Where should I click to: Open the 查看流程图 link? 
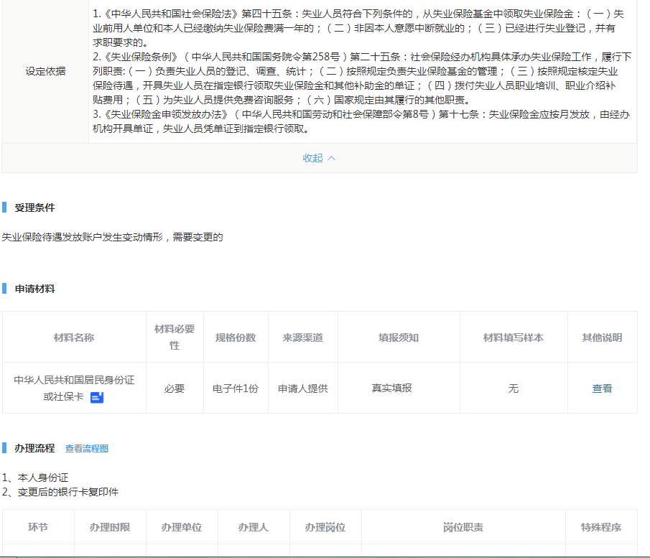87,449
